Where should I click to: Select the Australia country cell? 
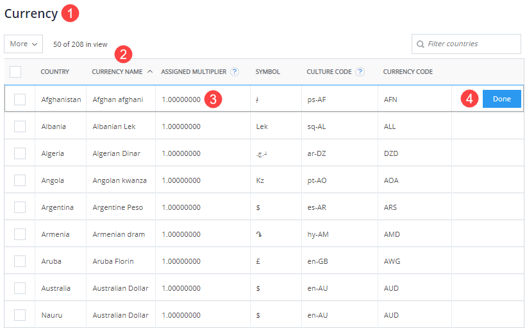coord(56,288)
